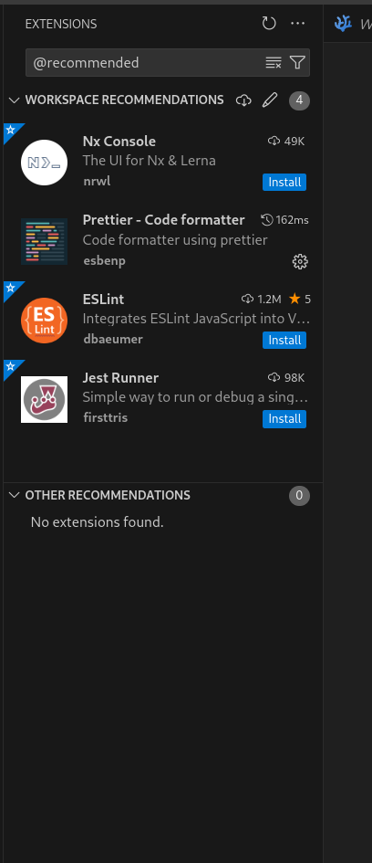The width and height of the screenshot is (372, 863).
Task: Open Extensions views and more actions menu
Action: click(298, 23)
